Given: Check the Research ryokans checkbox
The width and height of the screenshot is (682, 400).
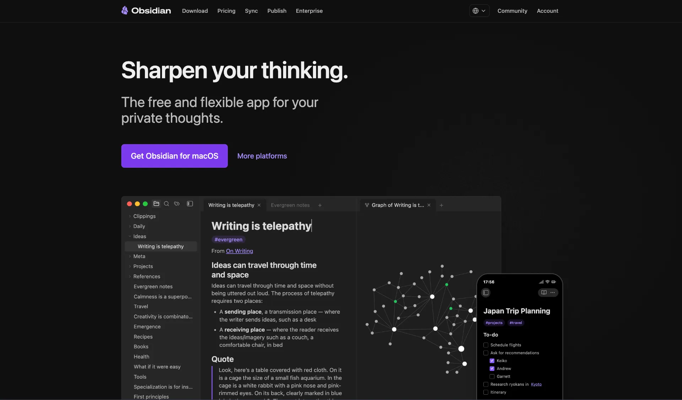Looking at the screenshot, I should 486,384.
